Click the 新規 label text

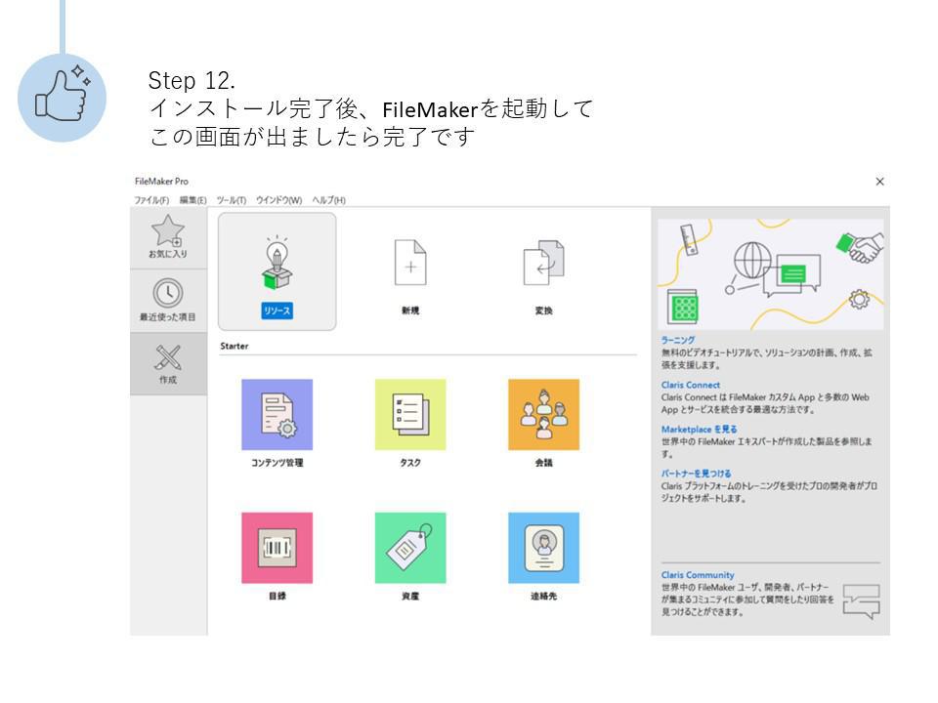point(410,310)
